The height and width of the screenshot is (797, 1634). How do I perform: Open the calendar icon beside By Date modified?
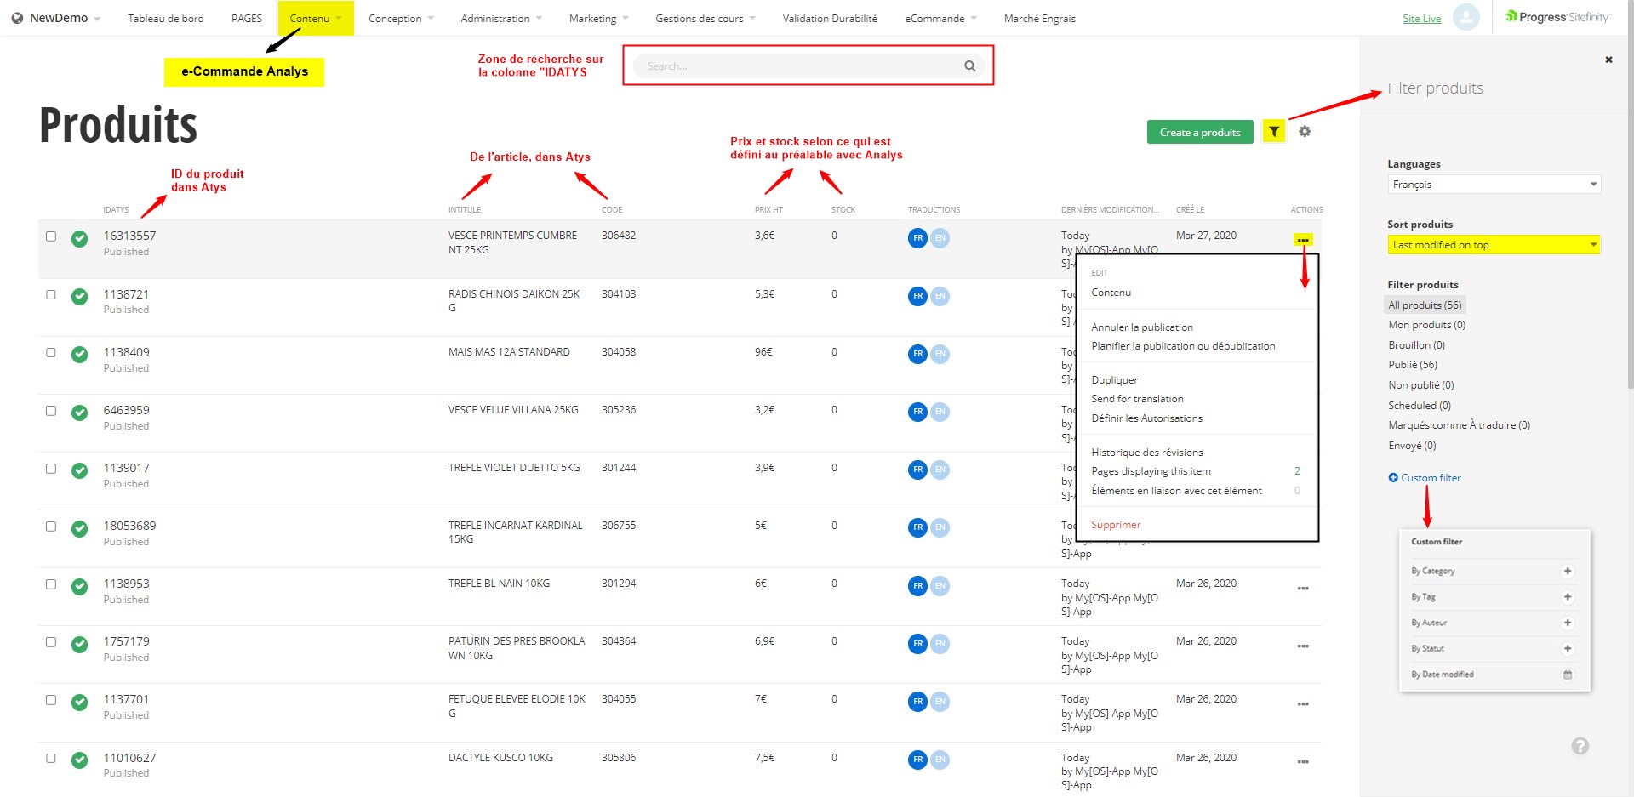1567,675
